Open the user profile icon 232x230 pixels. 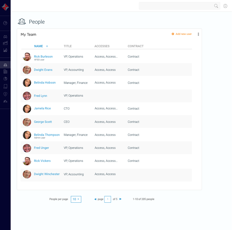[225, 6]
